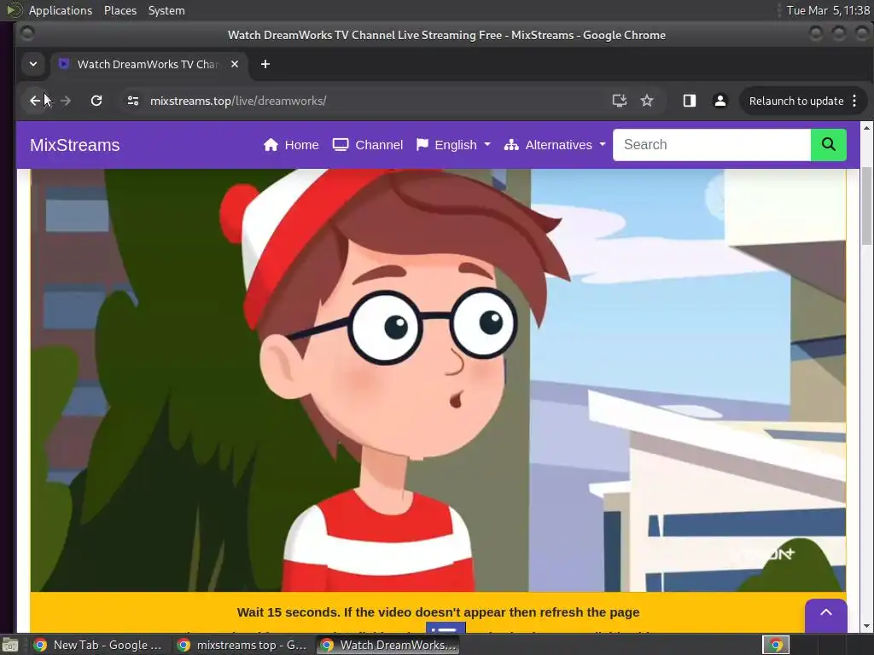Select Watch DreamWorks taskbar window
The height and width of the screenshot is (655, 874).
coord(389,645)
